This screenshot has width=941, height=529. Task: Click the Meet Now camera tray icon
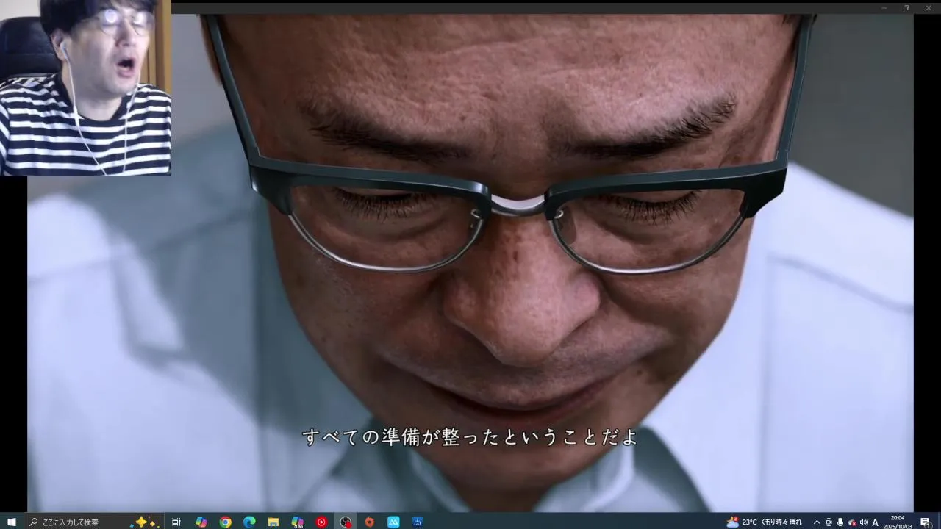(x=829, y=522)
